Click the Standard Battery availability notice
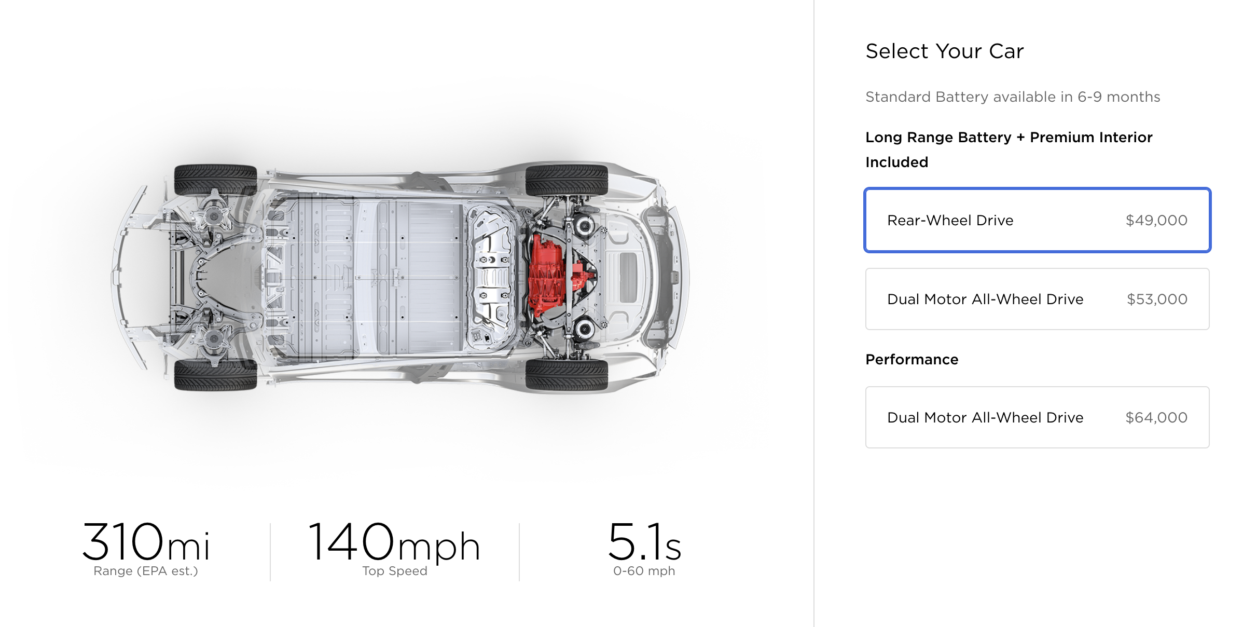The image size is (1243, 627). tap(1013, 97)
